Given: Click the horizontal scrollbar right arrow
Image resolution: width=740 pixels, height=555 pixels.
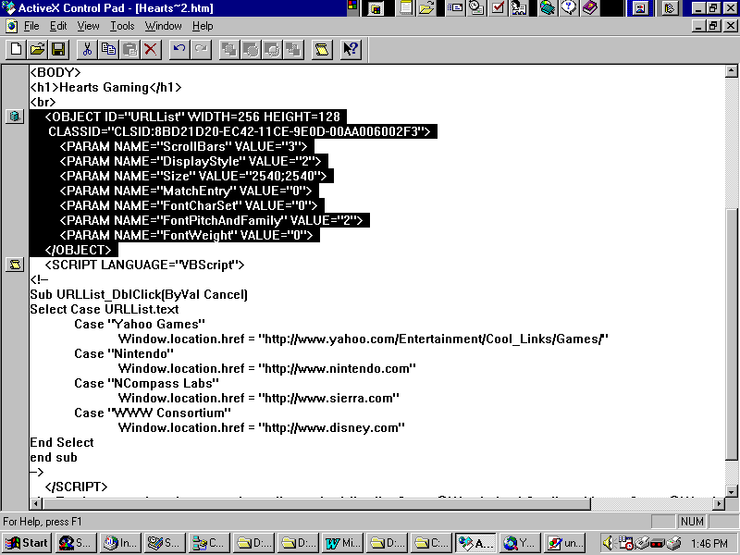Looking at the screenshot, I should pyautogui.click(x=717, y=502).
